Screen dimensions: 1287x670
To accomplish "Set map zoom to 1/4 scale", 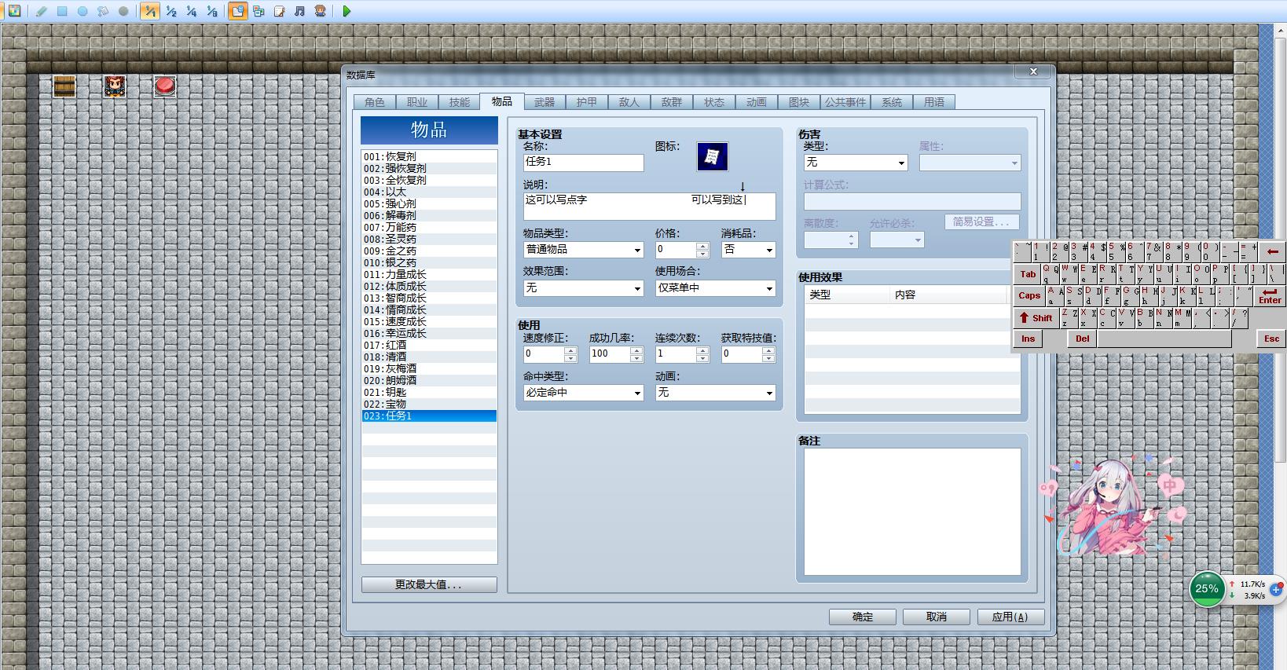I will [x=191, y=11].
